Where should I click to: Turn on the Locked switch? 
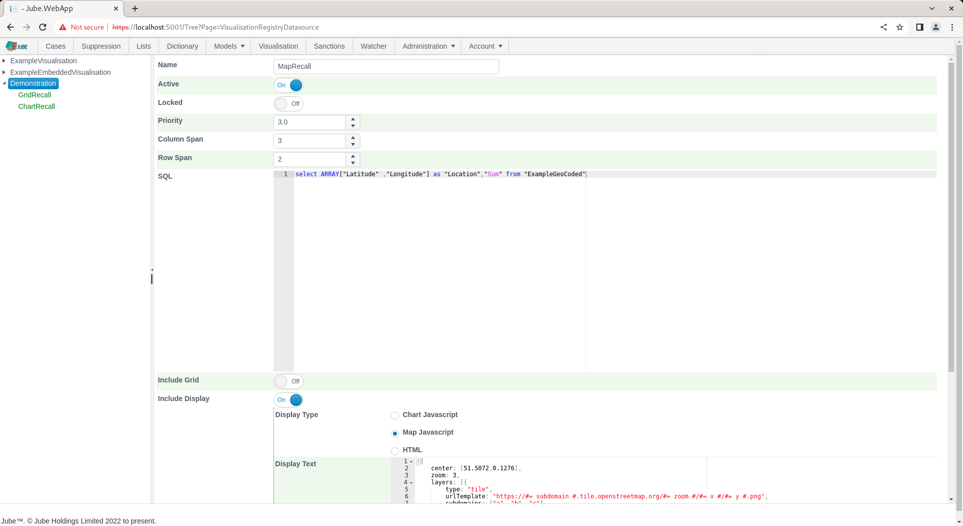click(289, 104)
